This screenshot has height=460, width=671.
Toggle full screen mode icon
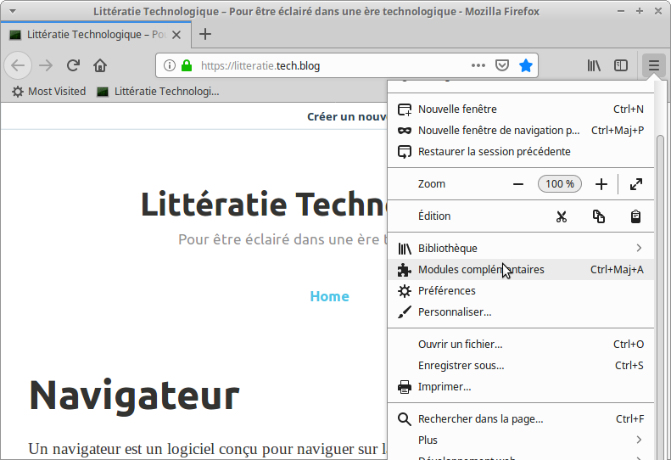(636, 184)
